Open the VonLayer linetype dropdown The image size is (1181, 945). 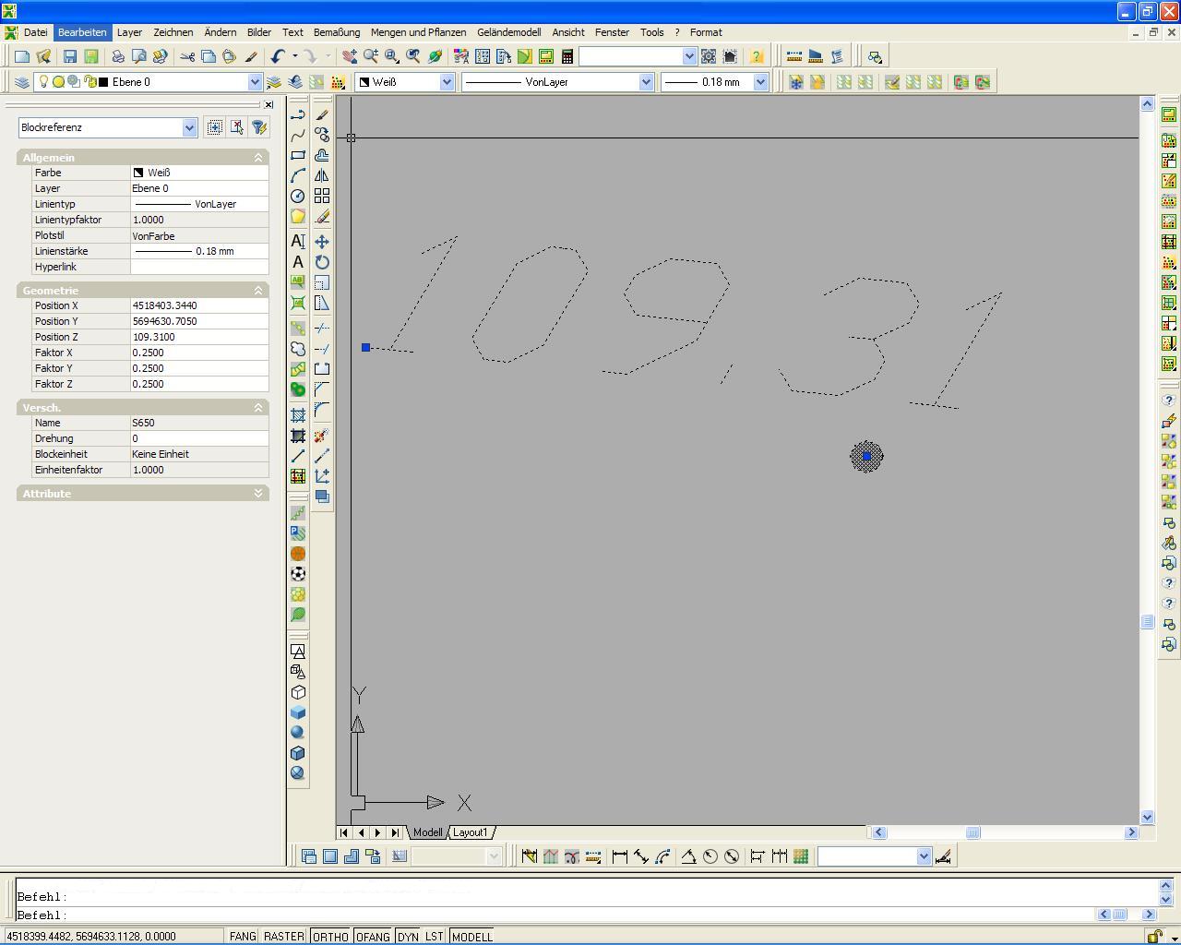(646, 82)
